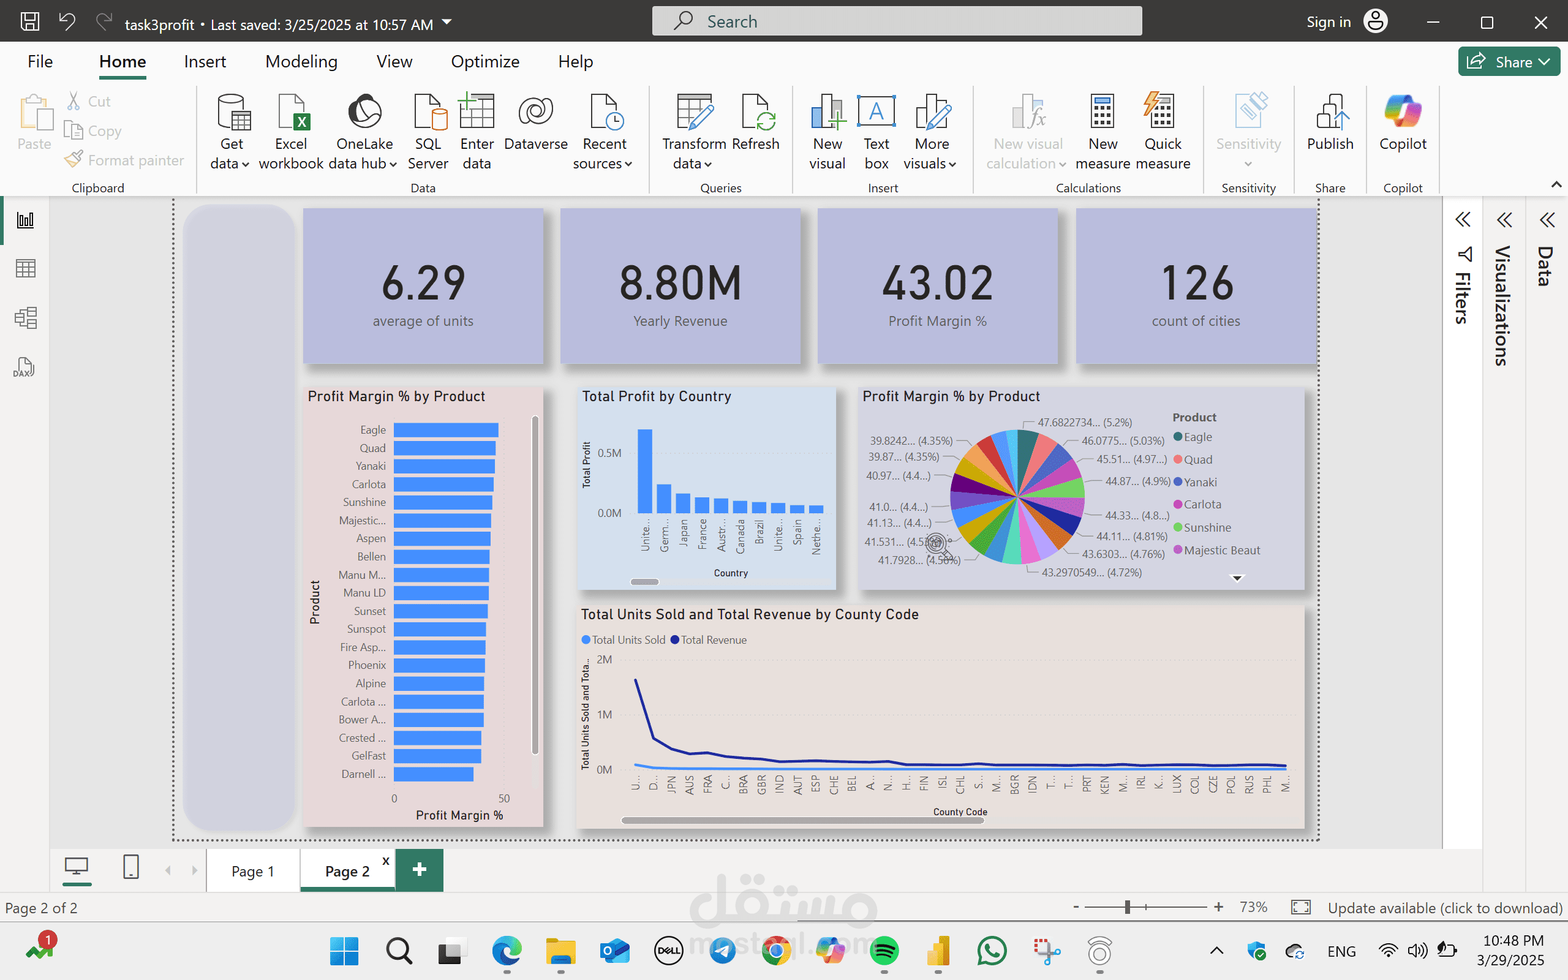The image size is (1568, 980).
Task: Click the zoom slider handle
Action: tap(1128, 907)
